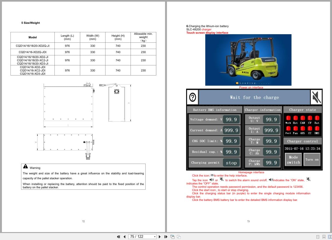Jump to the first page
This screenshot has width=332, height=240.
(118, 236)
